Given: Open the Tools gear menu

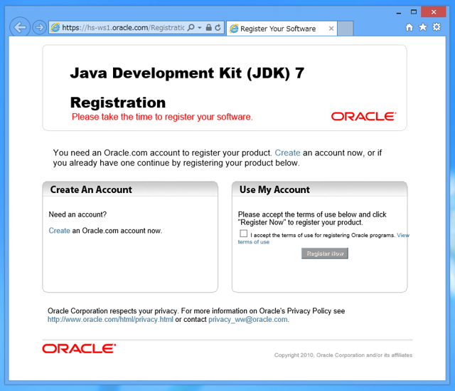Looking at the screenshot, I should tap(437, 27).
